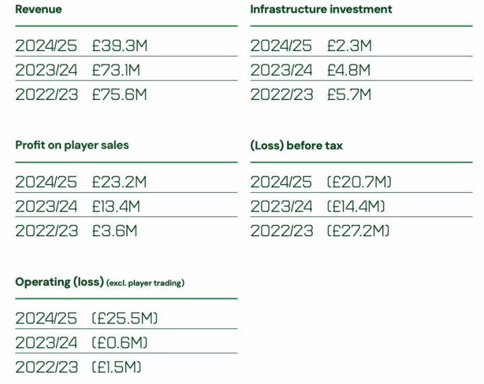The image size is (484, 384).
Task: Select the £23.2M player sales profit
Action: [119, 182]
